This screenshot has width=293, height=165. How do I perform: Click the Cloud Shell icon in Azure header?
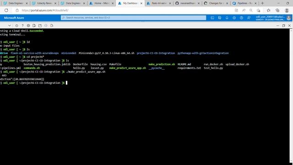[x=212, y=18]
